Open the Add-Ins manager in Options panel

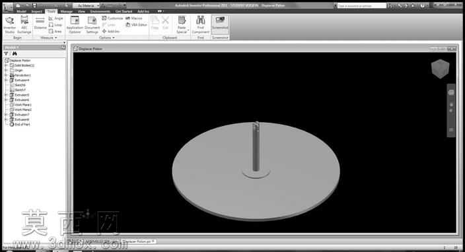tap(110, 31)
